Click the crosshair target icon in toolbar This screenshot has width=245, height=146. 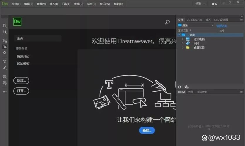[x=4, y=53]
